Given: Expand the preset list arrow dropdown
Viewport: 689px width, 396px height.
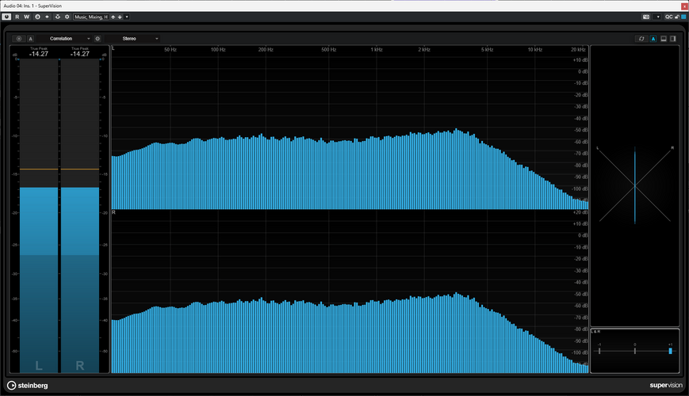Looking at the screenshot, I should [127, 17].
